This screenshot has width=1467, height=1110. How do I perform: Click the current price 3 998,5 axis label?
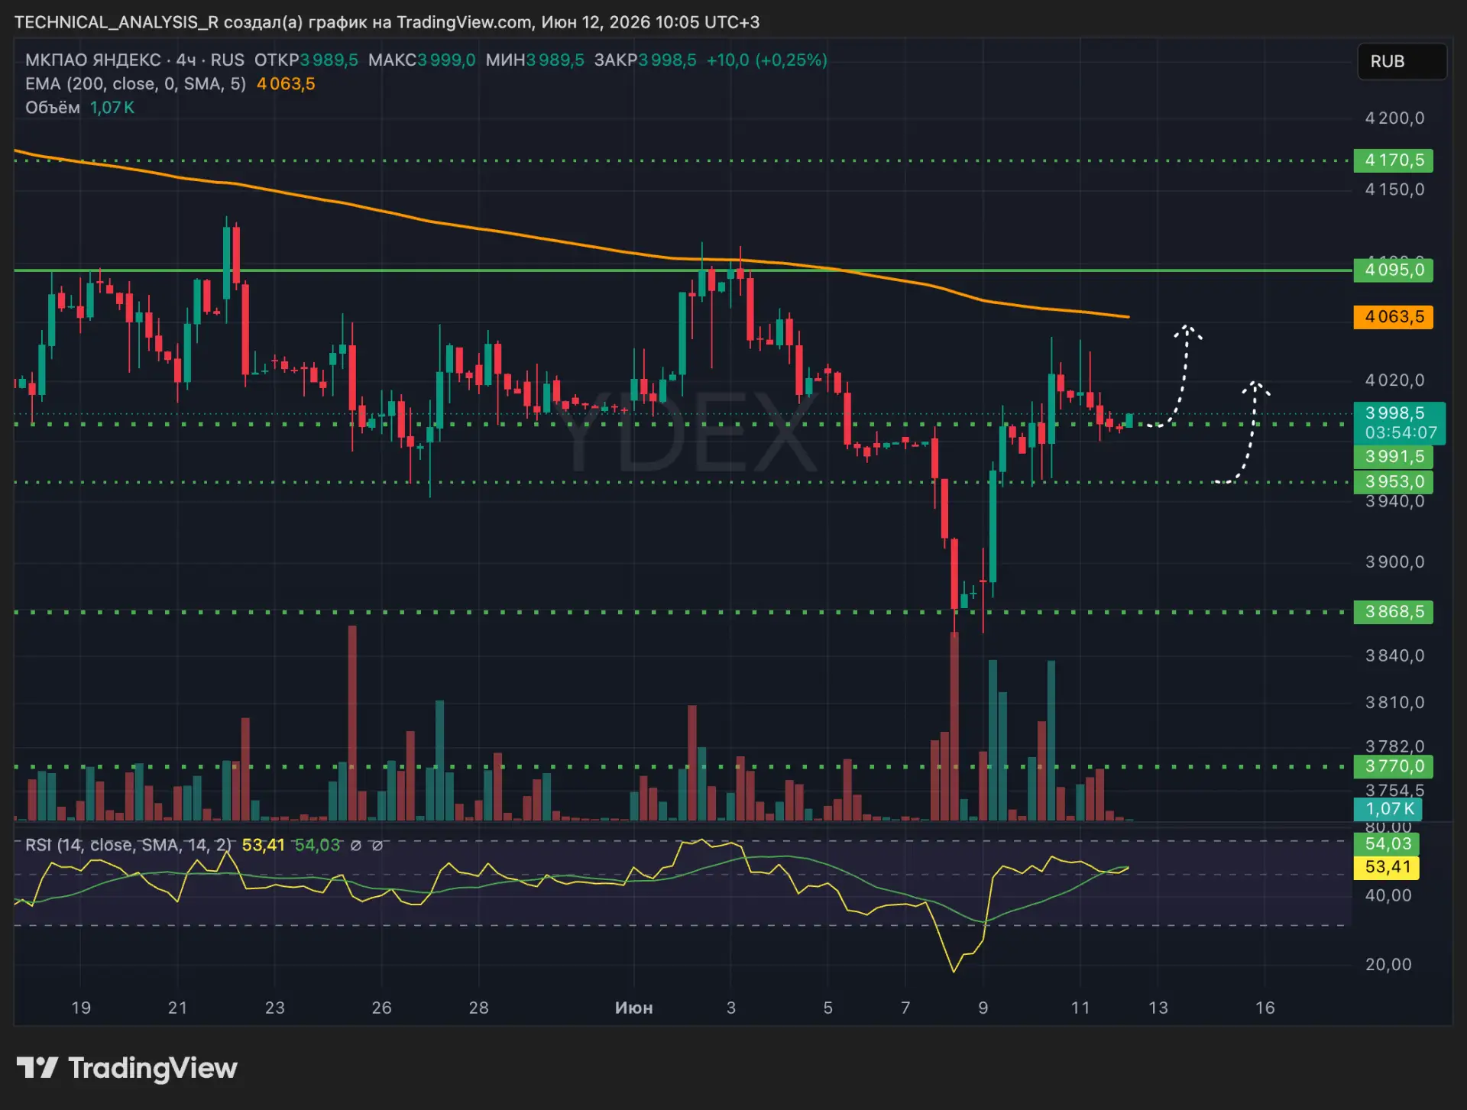(1395, 413)
